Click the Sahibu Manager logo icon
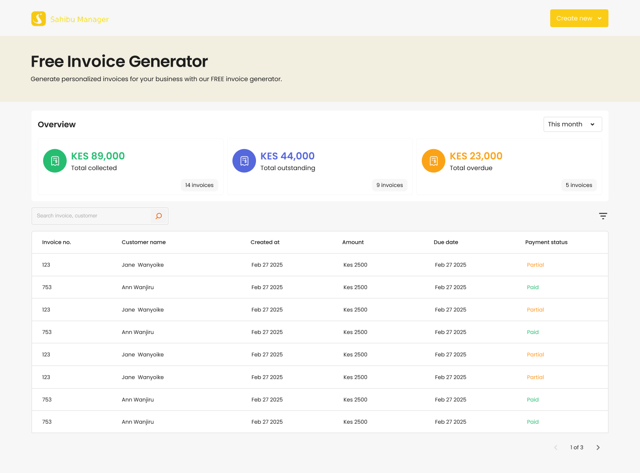The image size is (640, 473). 39,18
